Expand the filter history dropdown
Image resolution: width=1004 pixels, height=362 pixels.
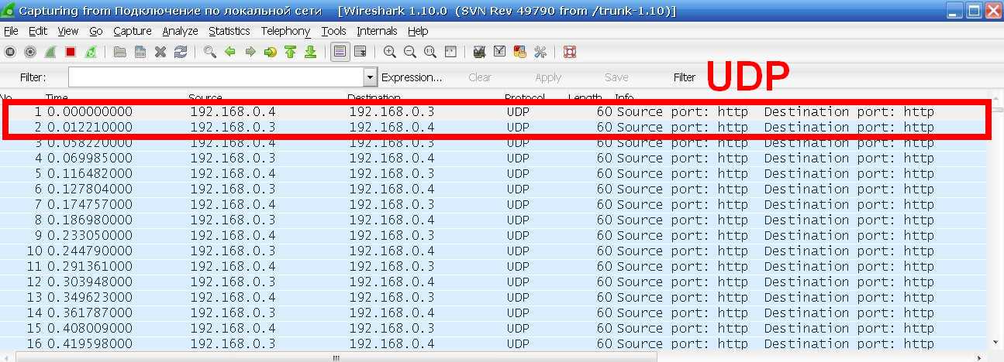point(370,77)
